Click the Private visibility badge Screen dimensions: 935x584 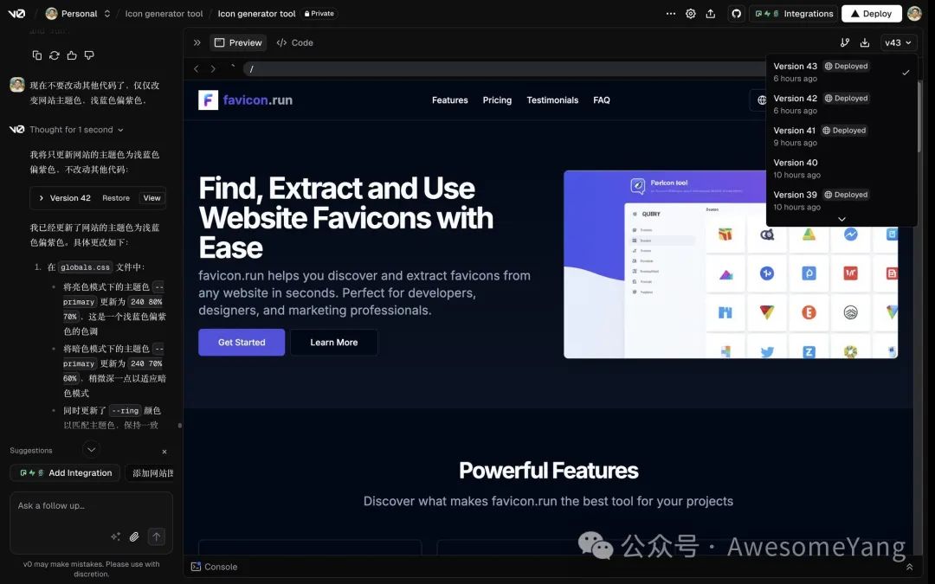[319, 13]
